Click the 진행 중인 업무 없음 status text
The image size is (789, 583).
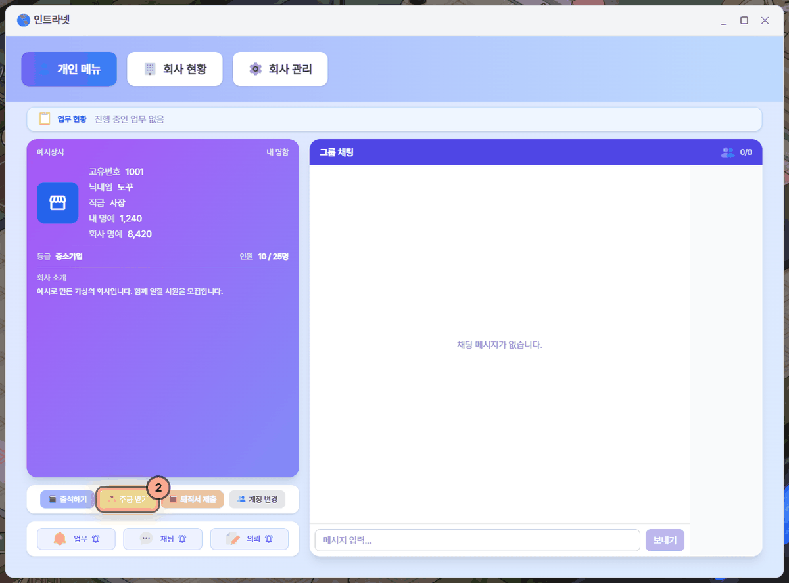pos(130,119)
